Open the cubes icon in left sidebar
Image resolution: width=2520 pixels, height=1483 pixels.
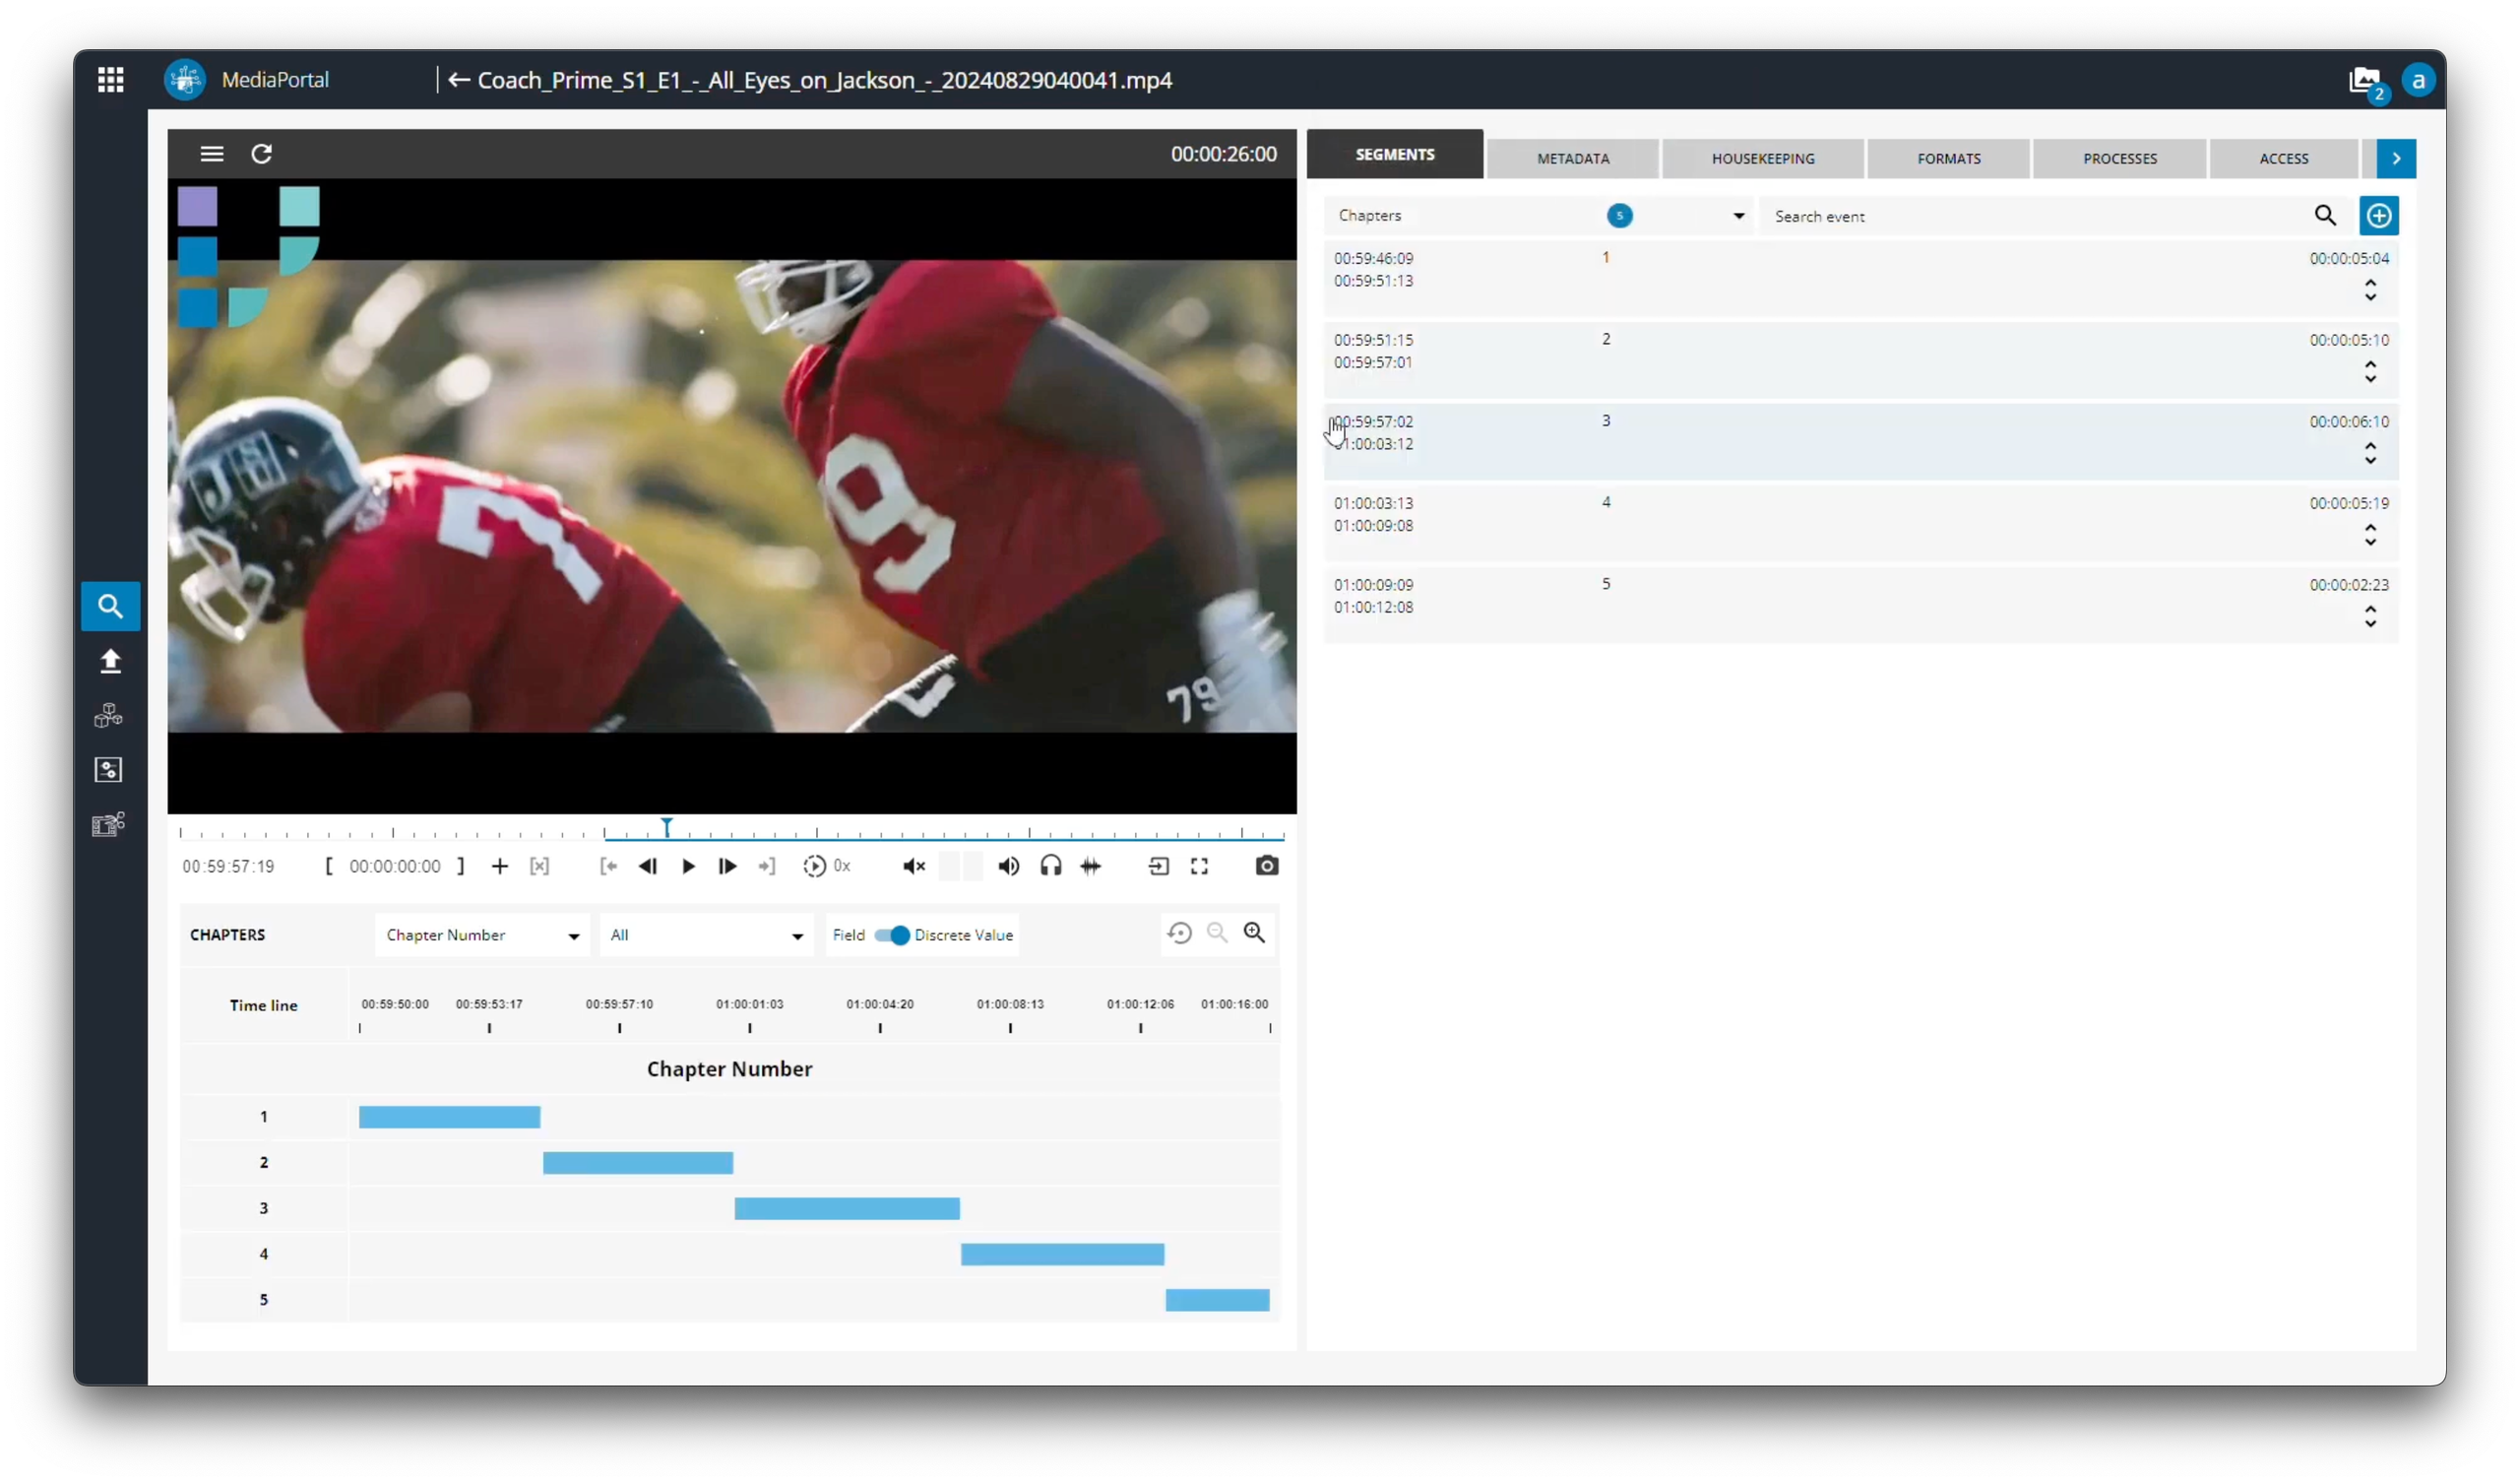(x=109, y=716)
